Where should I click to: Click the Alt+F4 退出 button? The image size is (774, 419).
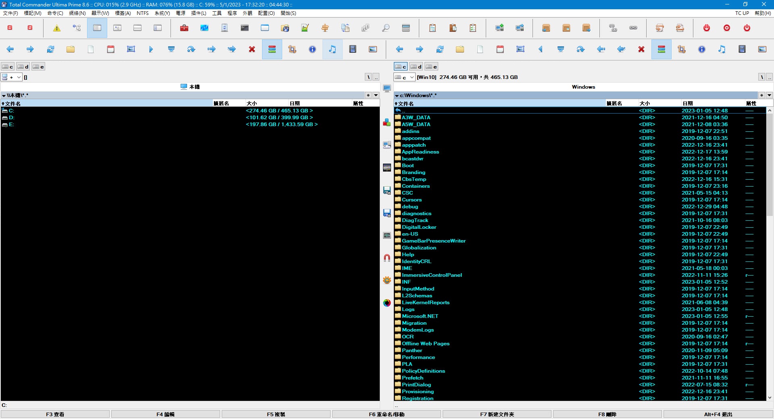pyautogui.click(x=718, y=414)
